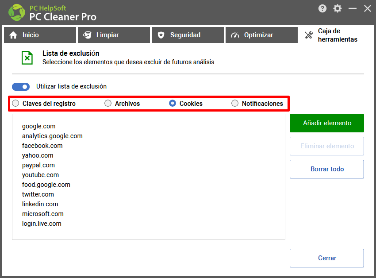Minimize the PC Cleaner Pro window
Viewport: 376px width, 278px height.
(352, 9)
